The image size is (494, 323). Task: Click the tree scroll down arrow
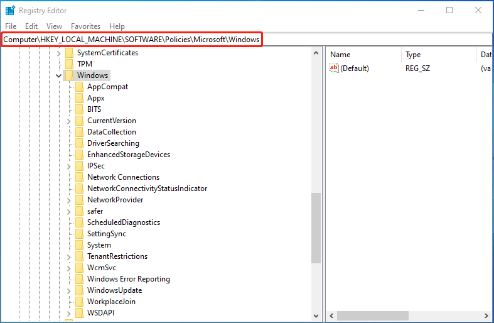[x=316, y=315]
